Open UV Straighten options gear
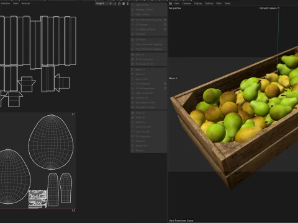 [165, 84]
